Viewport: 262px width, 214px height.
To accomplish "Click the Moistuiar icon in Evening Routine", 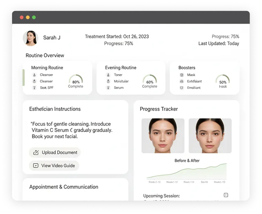I will click(x=108, y=81).
